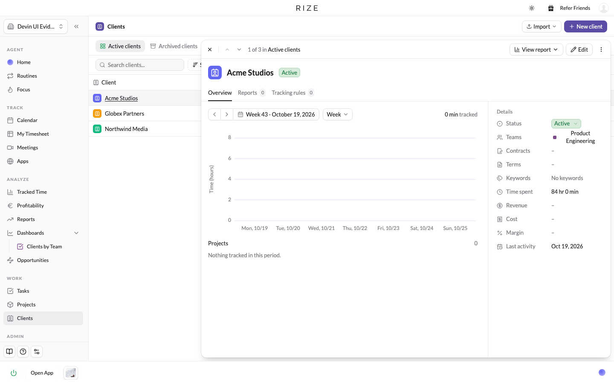Open the workspace switcher Devin UI Evid...
Image resolution: width=614 pixels, height=384 pixels.
click(x=36, y=26)
